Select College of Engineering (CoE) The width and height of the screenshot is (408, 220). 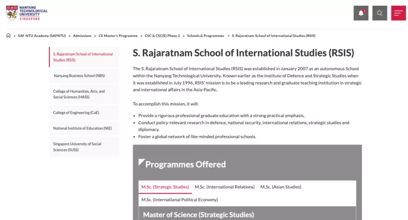click(84, 112)
